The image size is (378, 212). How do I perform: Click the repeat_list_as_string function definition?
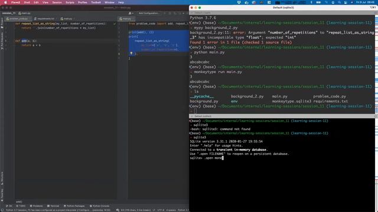pos(60,24)
